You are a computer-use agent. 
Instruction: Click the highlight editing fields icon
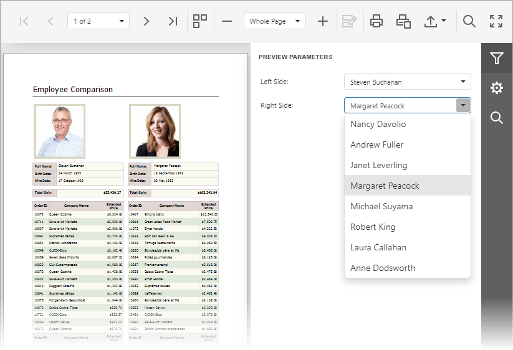(349, 21)
